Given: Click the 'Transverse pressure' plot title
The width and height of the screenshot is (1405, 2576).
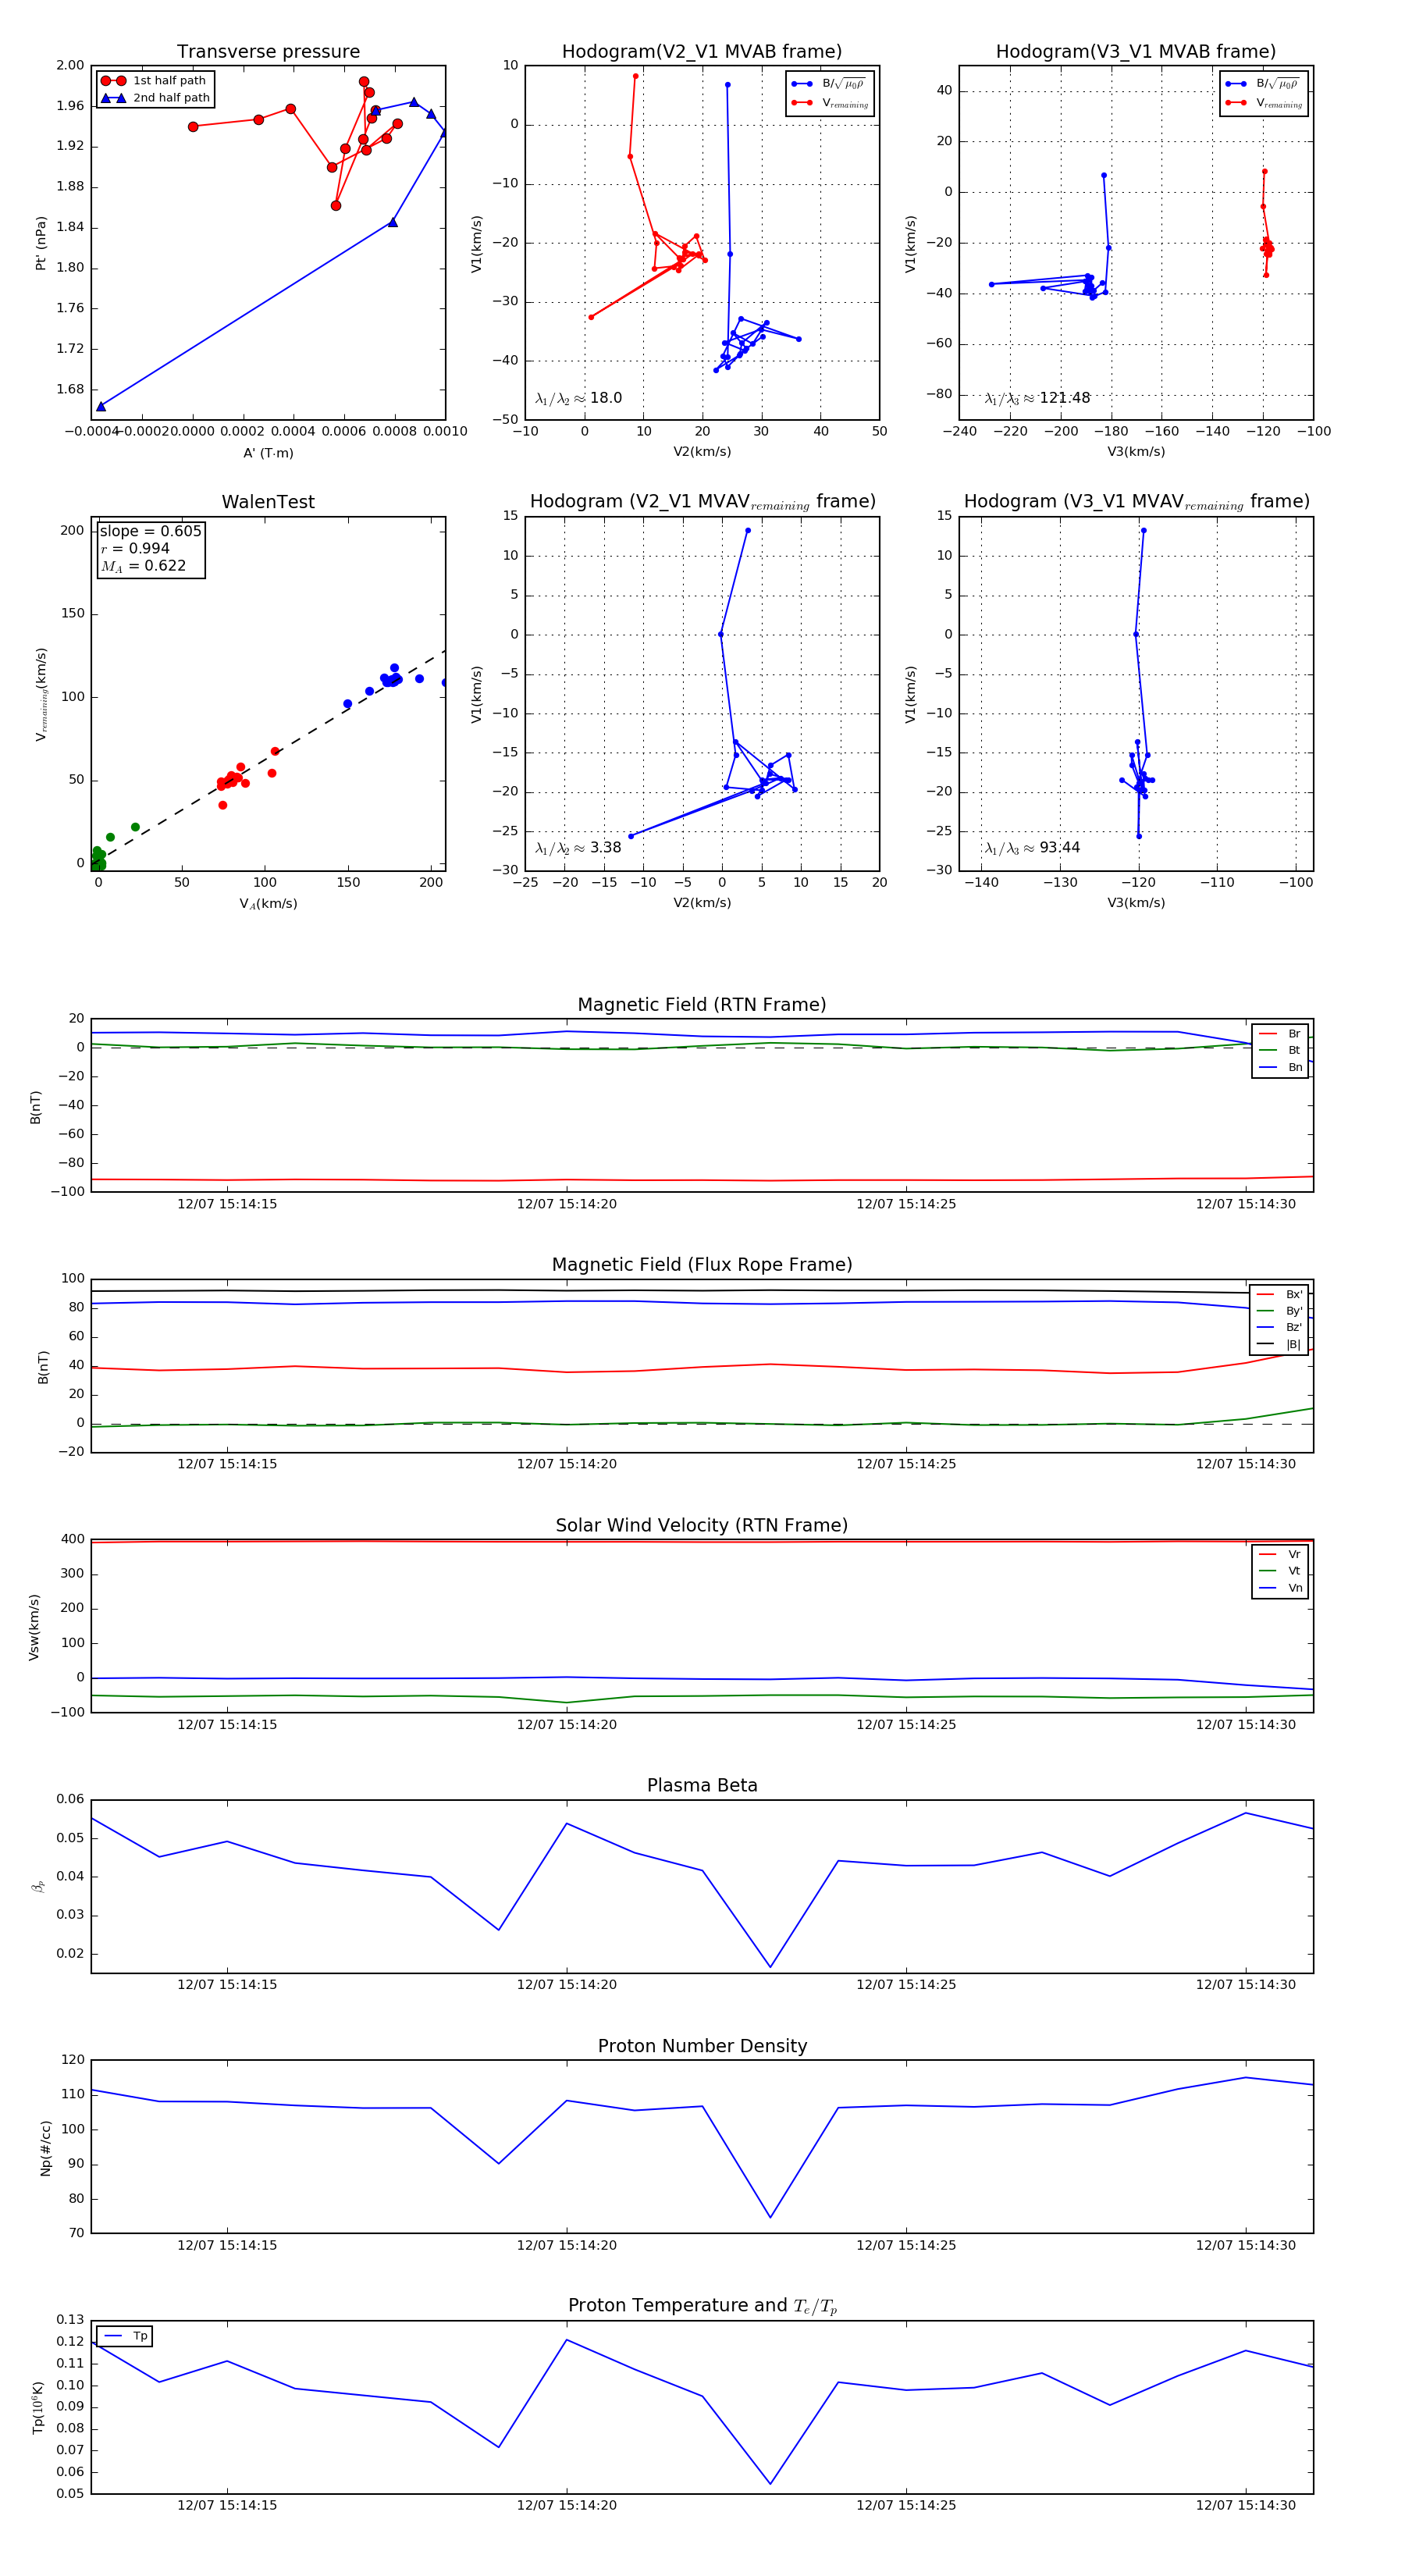Looking at the screenshot, I should 268,52.
